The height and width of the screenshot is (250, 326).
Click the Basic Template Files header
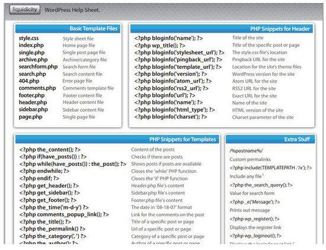[93, 29]
